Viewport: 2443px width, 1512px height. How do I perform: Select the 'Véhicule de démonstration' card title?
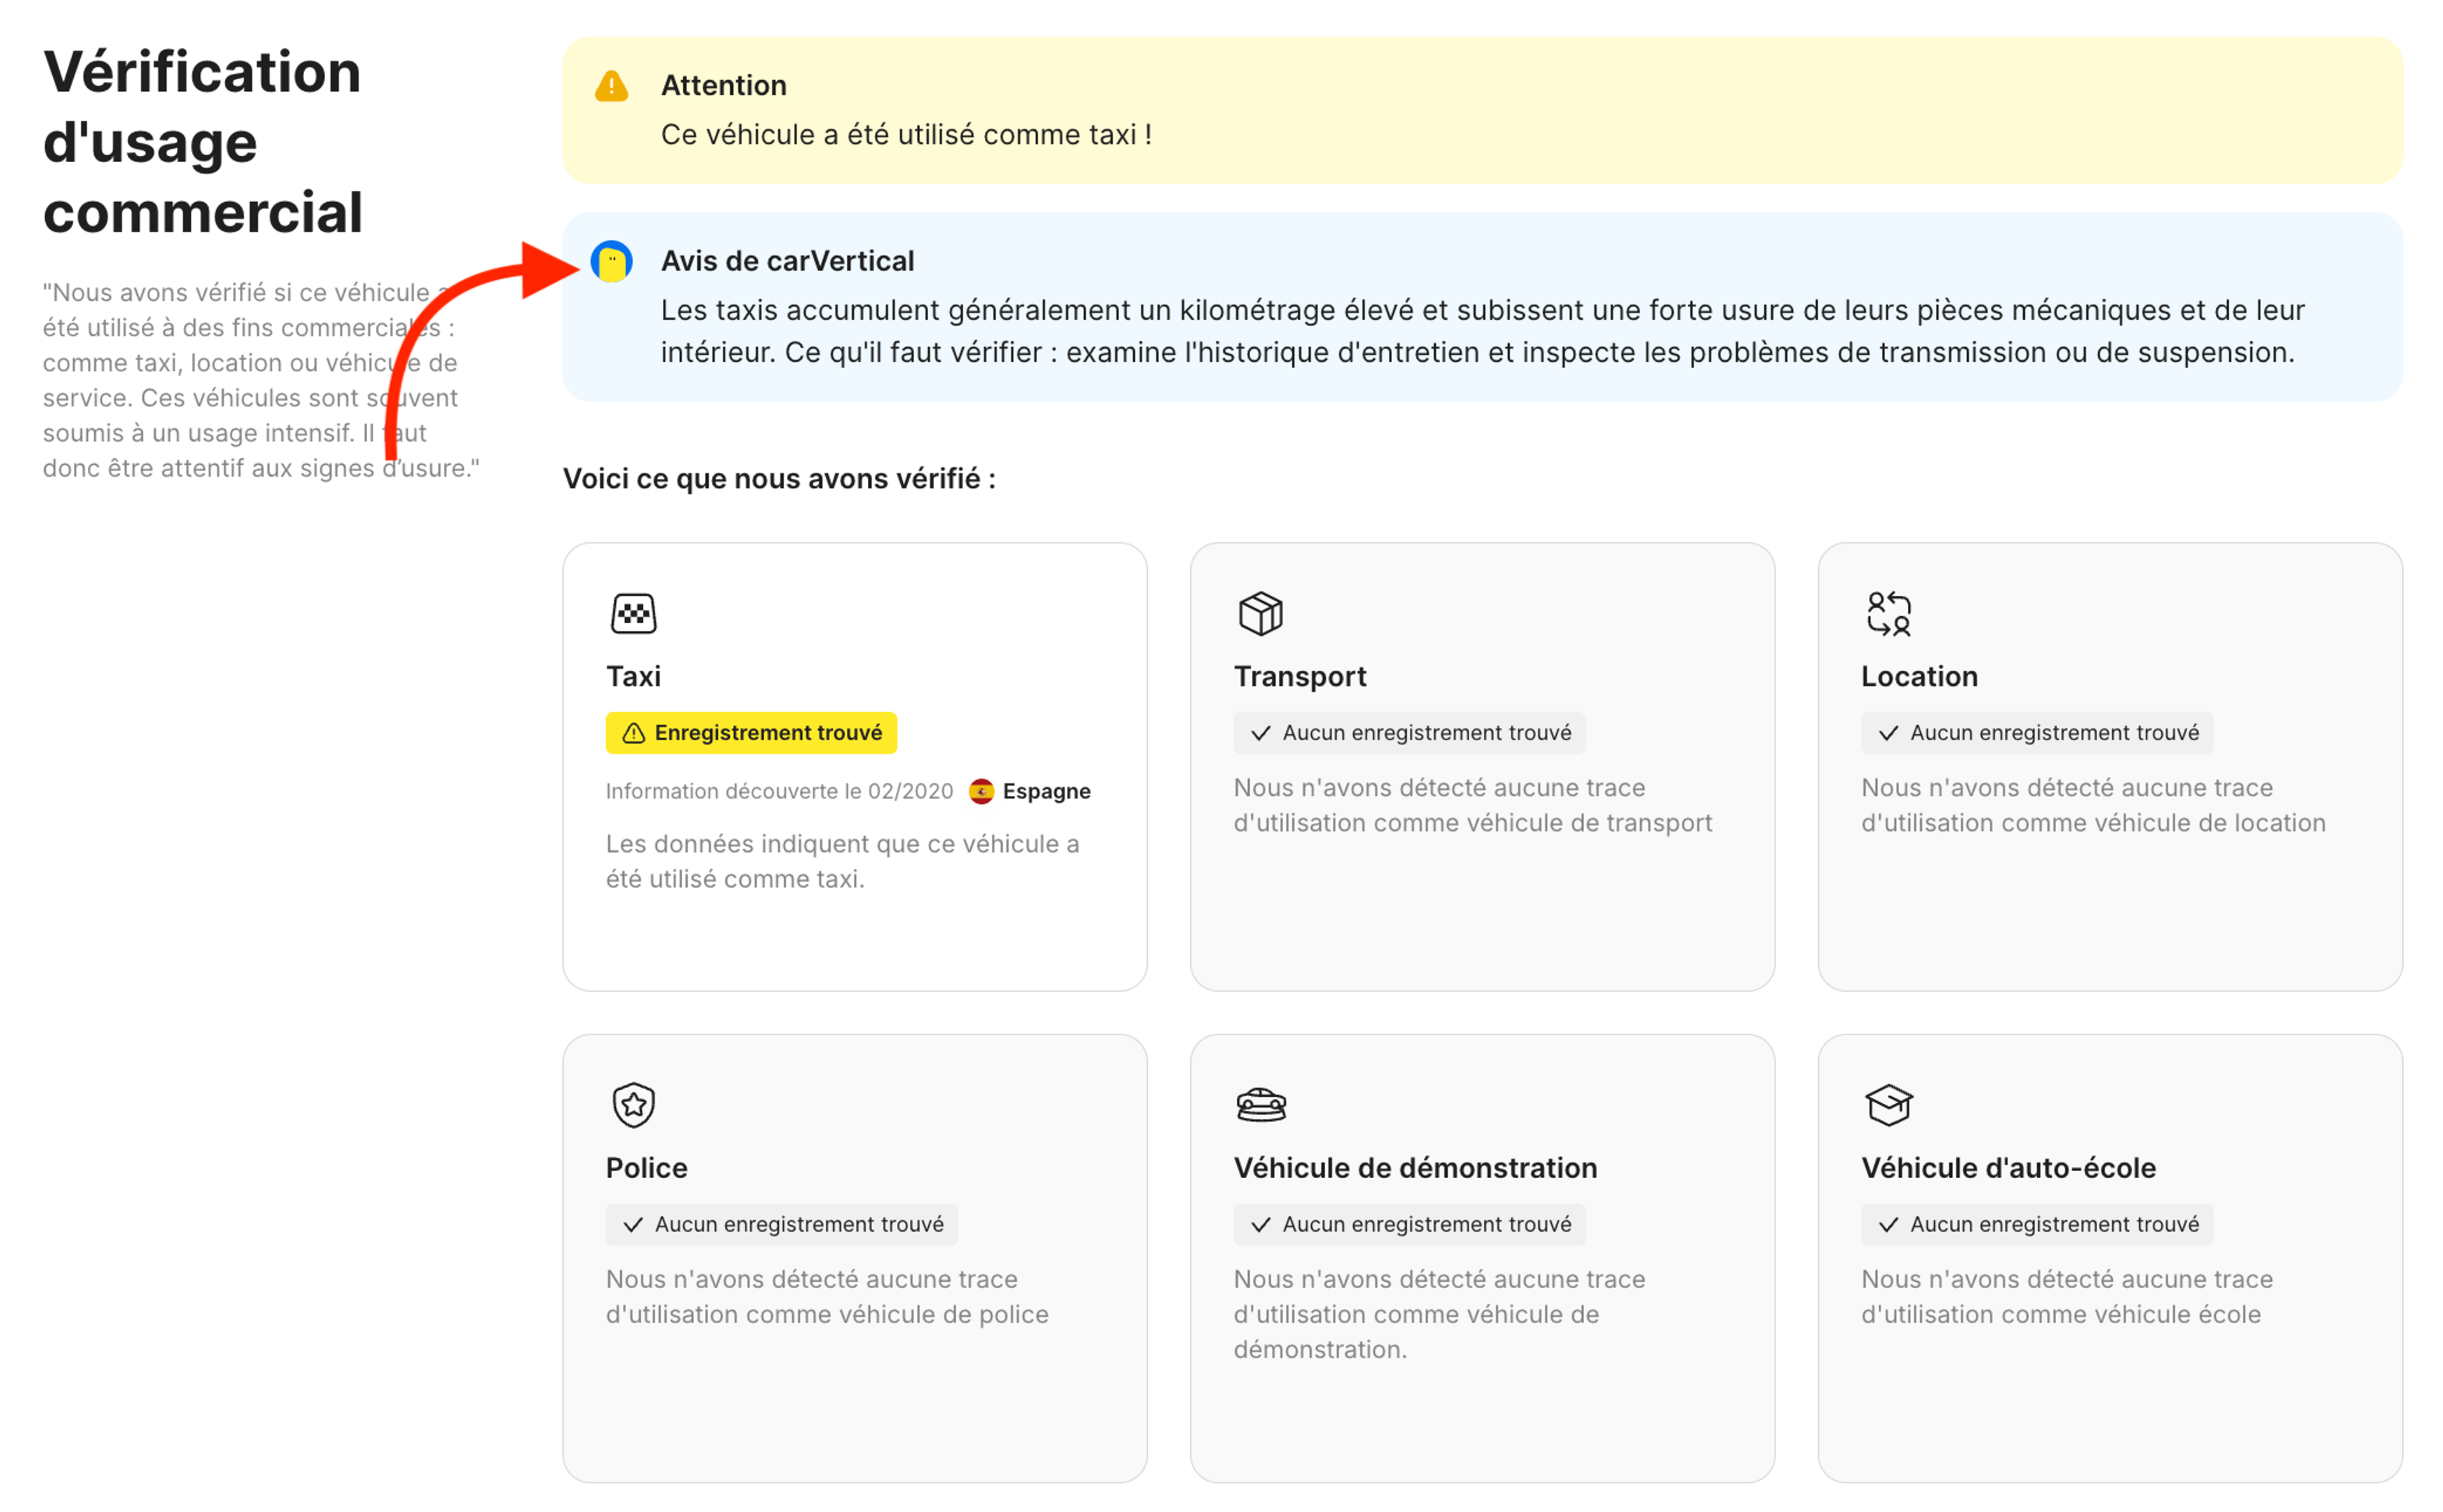[1414, 1168]
